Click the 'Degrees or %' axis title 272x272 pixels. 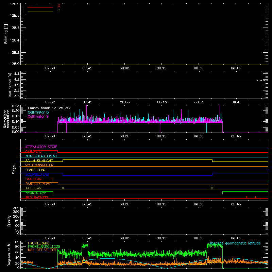point(9,255)
